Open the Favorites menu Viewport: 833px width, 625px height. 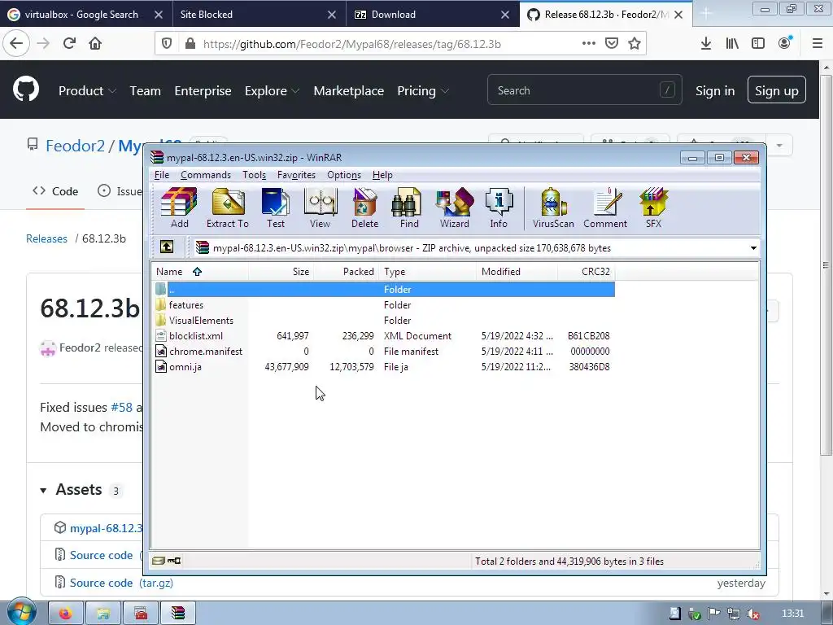[x=296, y=175]
